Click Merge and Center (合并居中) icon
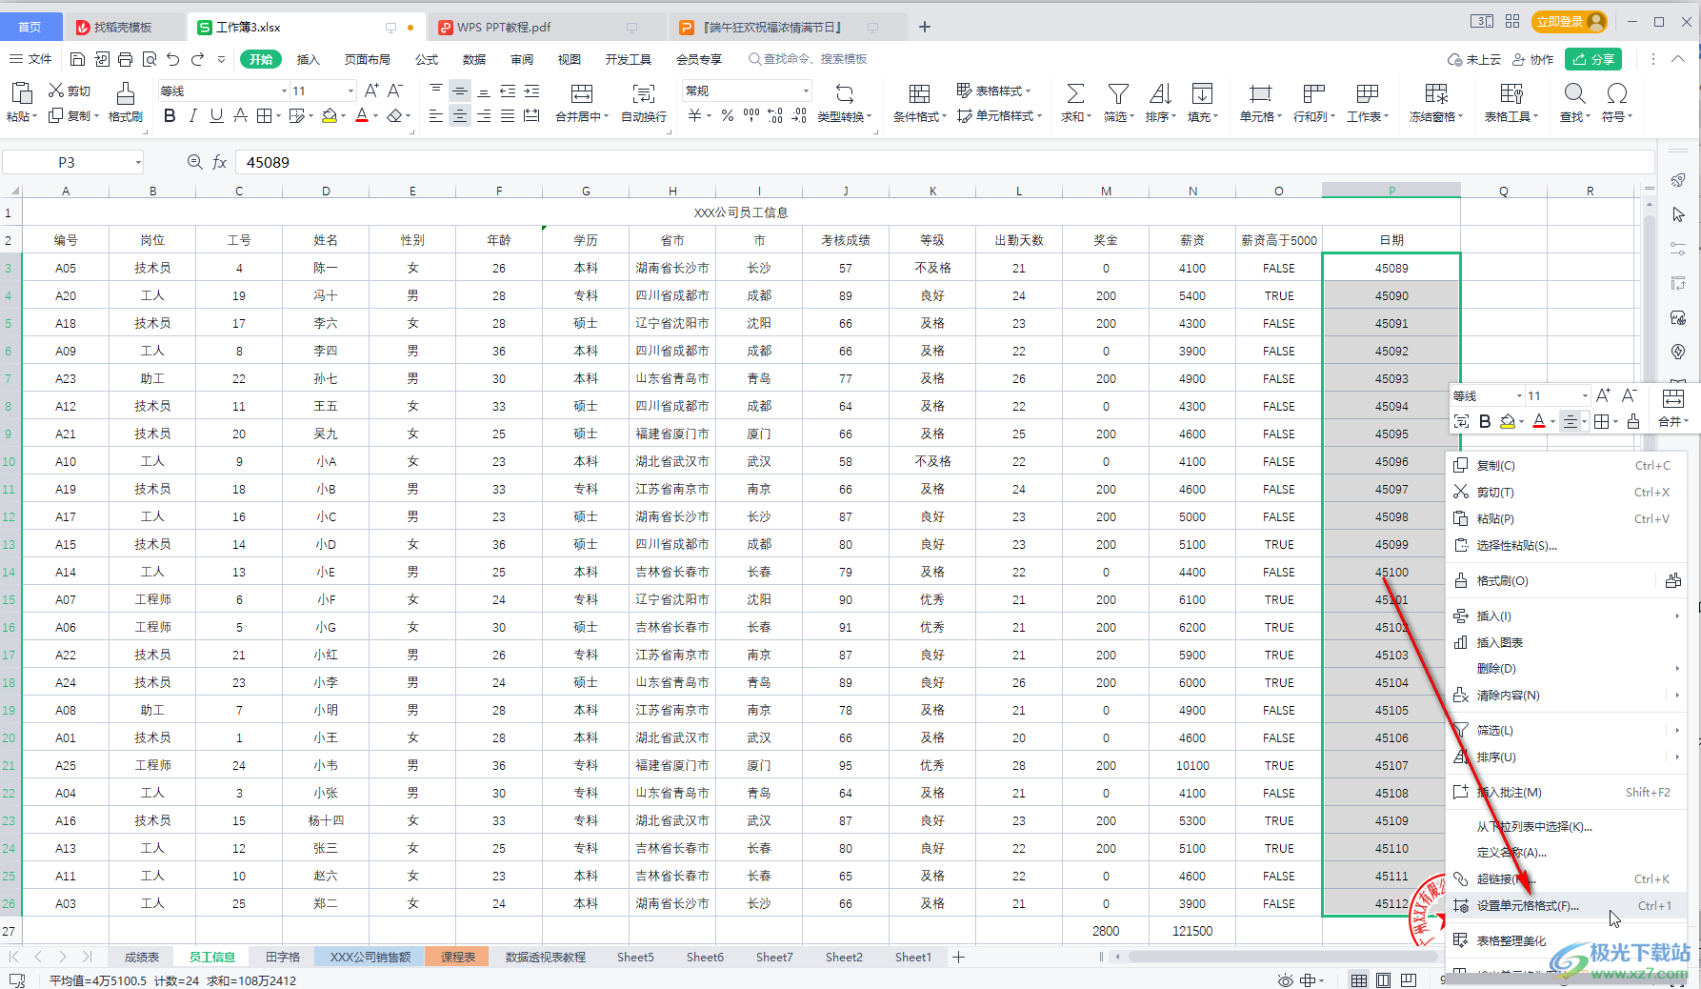 tap(581, 93)
